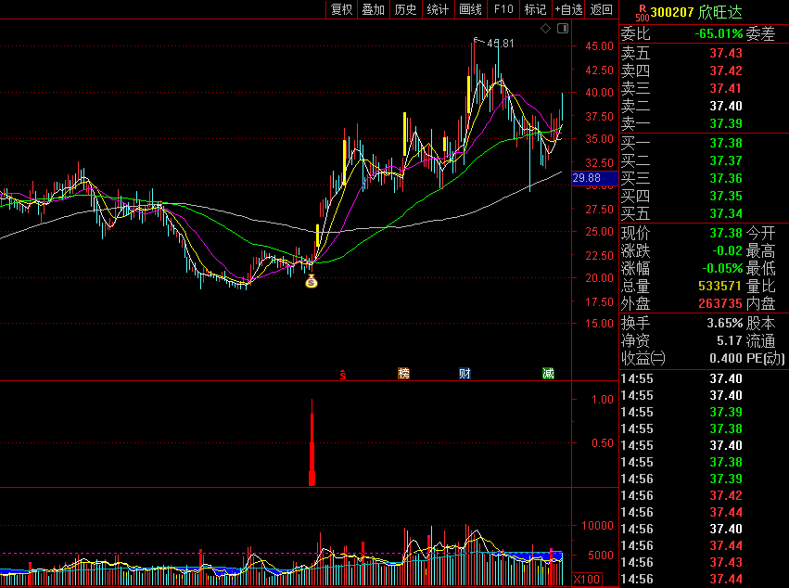Open the 历史 history view
The height and width of the screenshot is (588, 789).
(x=405, y=9)
